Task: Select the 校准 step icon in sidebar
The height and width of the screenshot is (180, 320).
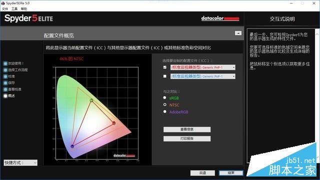Action: [x=5, y=77]
